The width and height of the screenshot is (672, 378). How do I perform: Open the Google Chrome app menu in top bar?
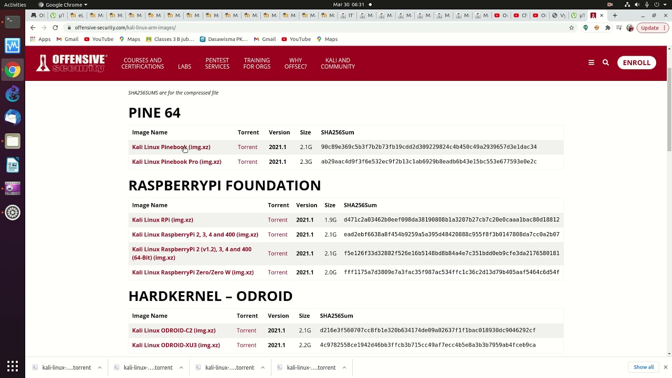point(63,5)
